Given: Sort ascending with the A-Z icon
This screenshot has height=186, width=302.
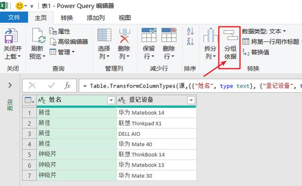Looking at the screenshot, I should [190, 31].
